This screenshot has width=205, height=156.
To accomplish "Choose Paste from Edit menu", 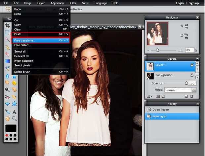I will coord(41,34).
